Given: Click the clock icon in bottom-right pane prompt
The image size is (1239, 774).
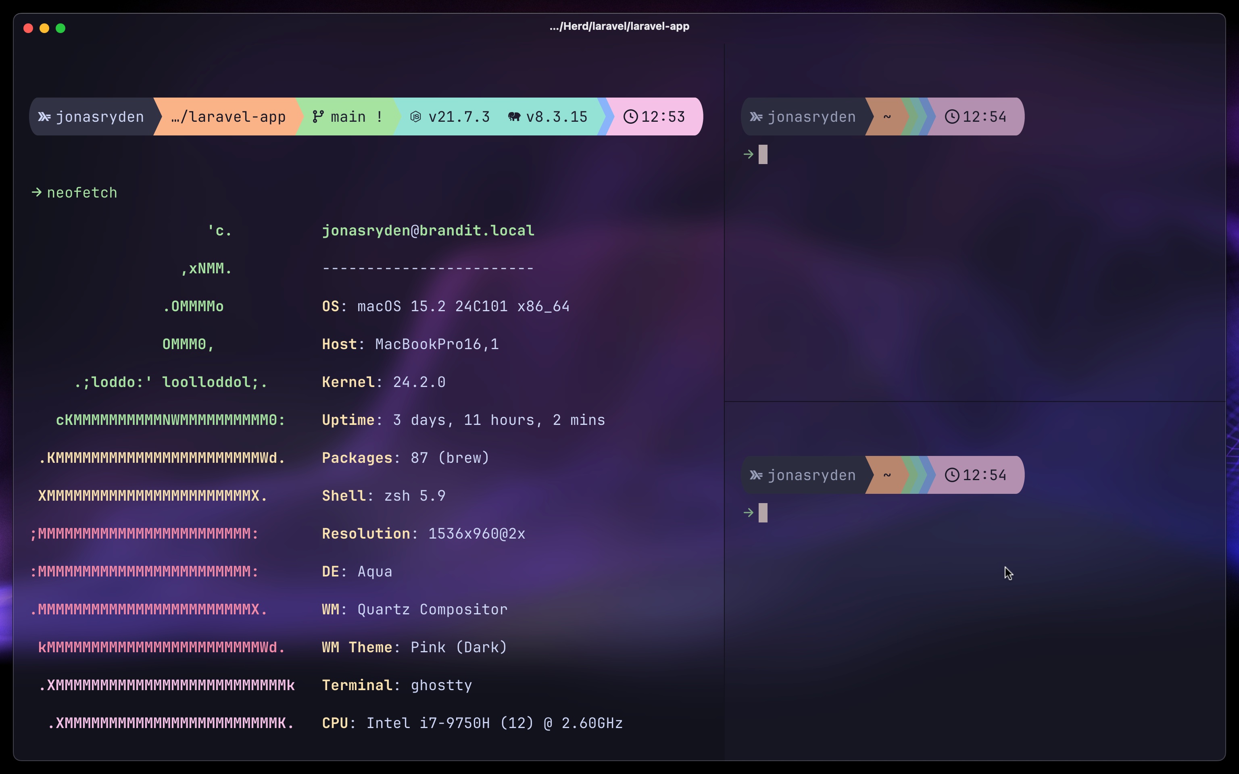Looking at the screenshot, I should pos(951,475).
